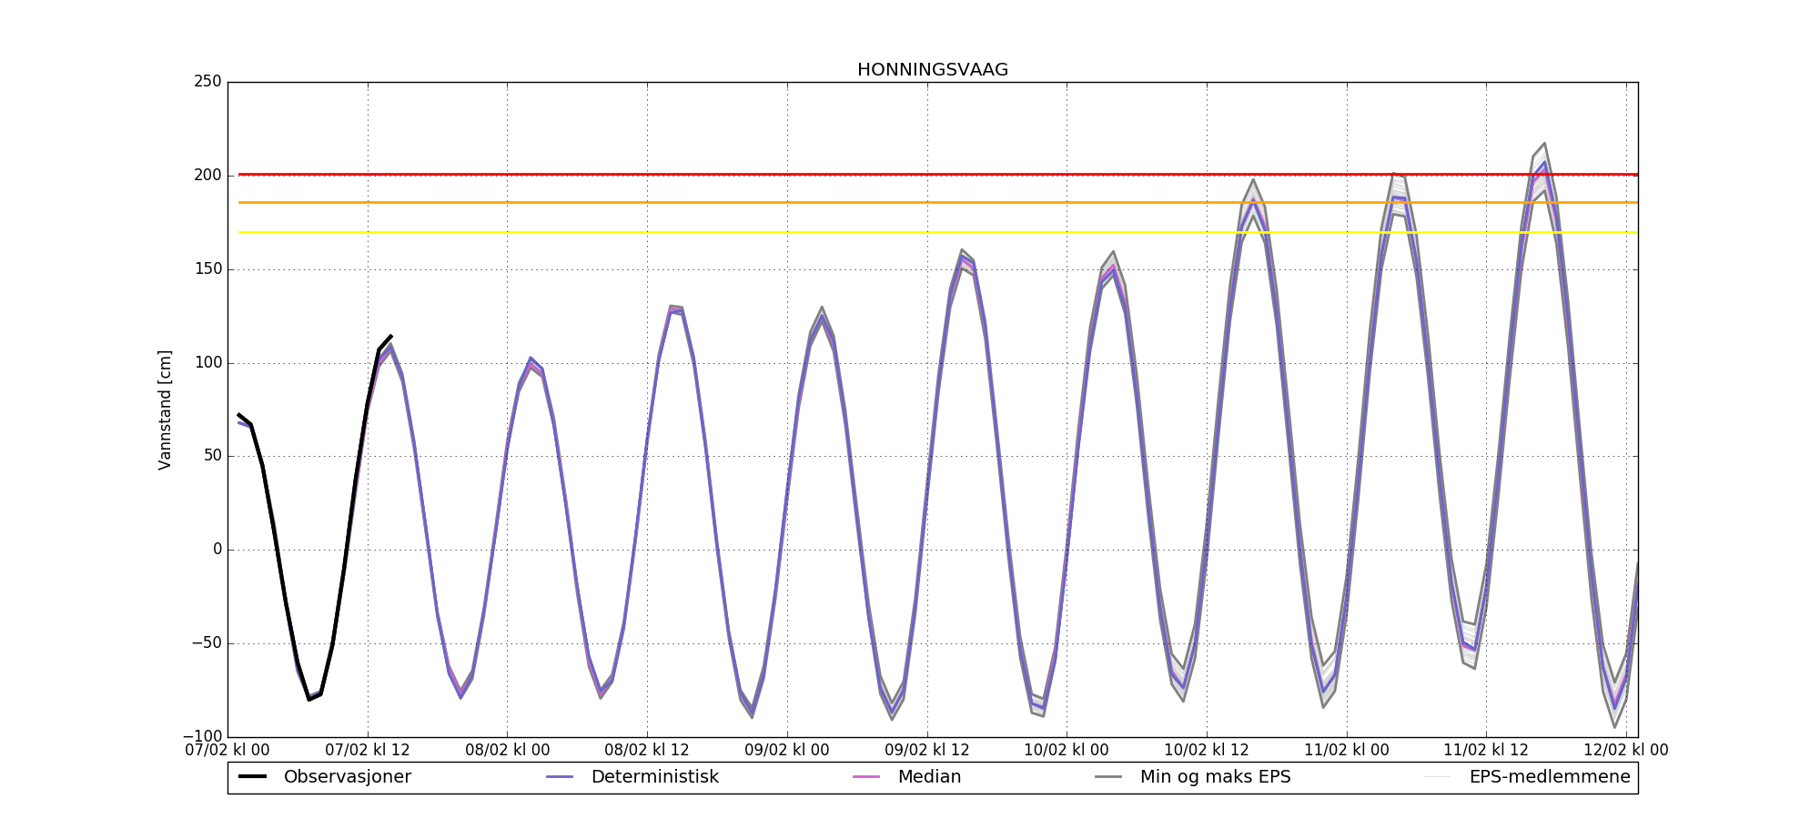The image size is (1820, 819).
Task: Click the Vannstand [cm] y-axis label
Action: 165,409
